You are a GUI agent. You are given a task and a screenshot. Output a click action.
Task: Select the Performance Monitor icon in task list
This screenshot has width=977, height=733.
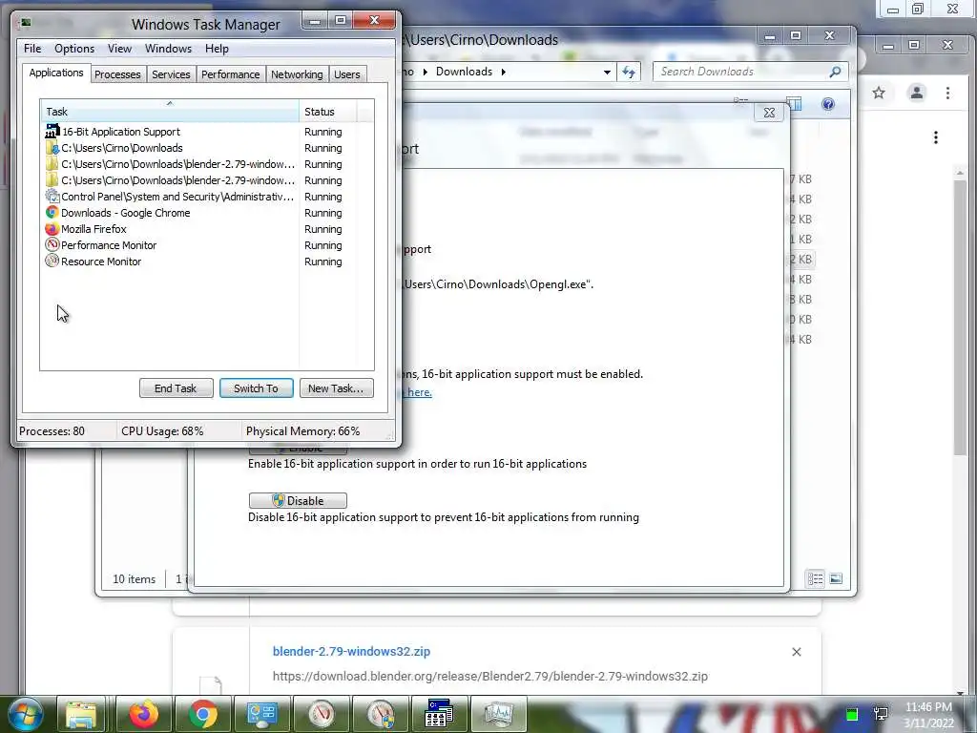coord(52,245)
